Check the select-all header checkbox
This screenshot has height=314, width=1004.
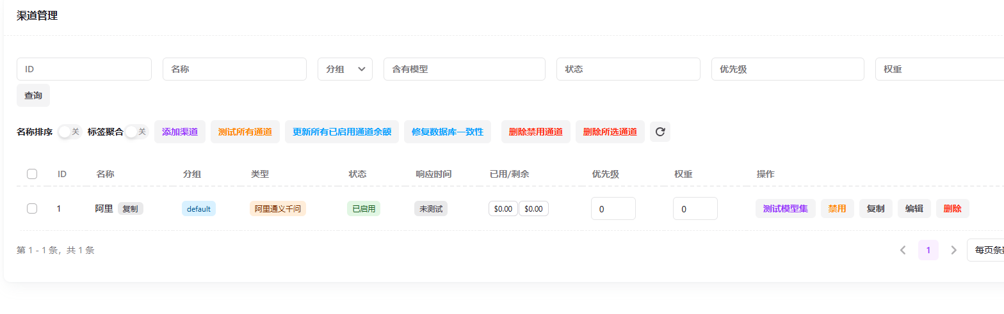(32, 174)
